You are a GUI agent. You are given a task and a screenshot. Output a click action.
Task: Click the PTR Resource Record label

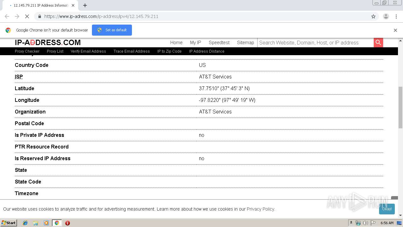coord(42,147)
